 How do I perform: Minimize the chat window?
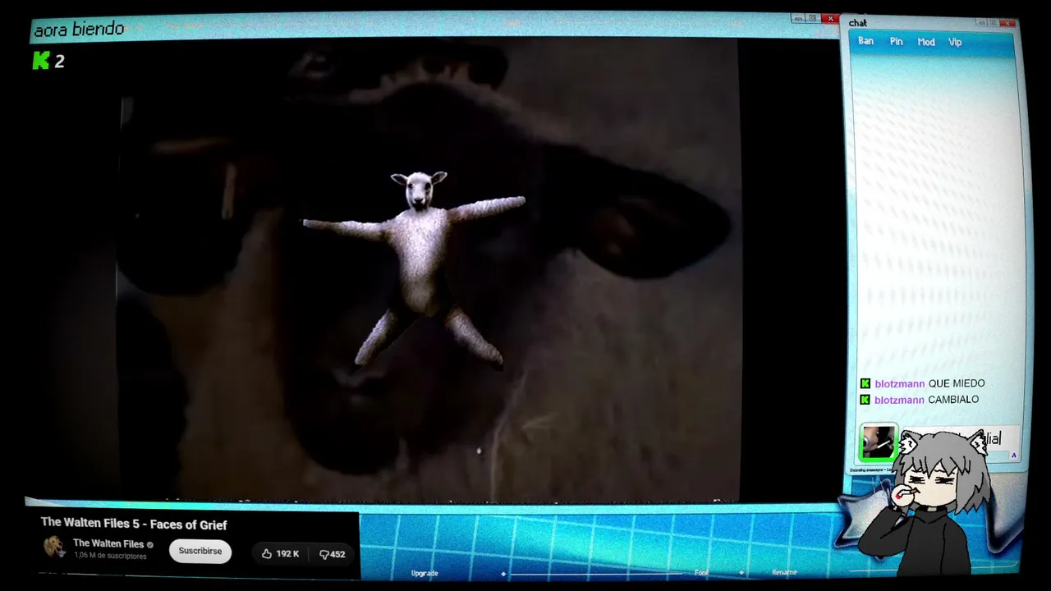point(982,23)
